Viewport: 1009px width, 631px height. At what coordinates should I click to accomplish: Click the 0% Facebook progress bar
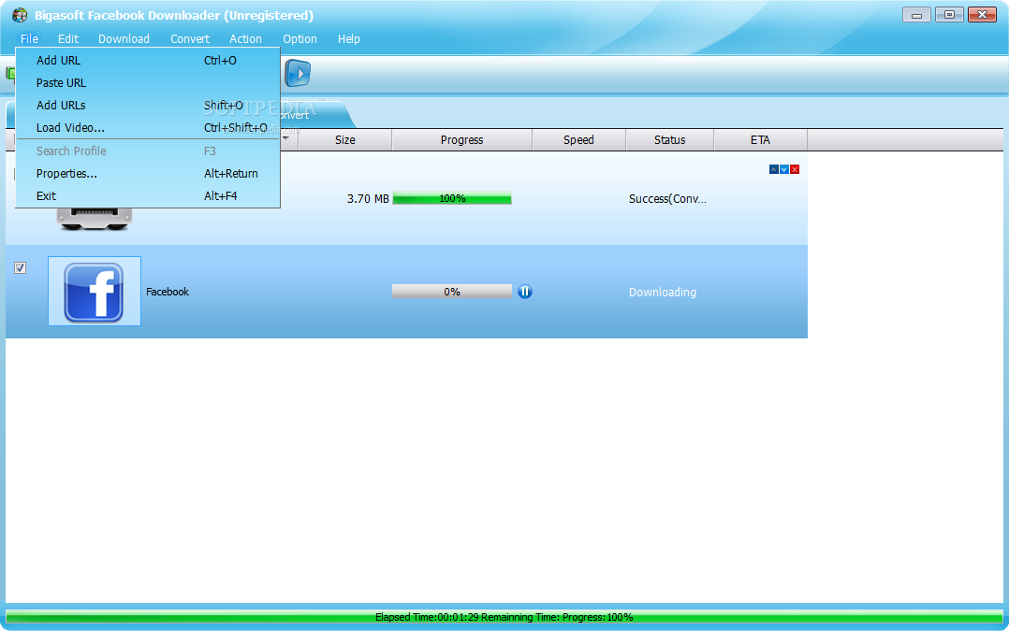click(x=452, y=292)
